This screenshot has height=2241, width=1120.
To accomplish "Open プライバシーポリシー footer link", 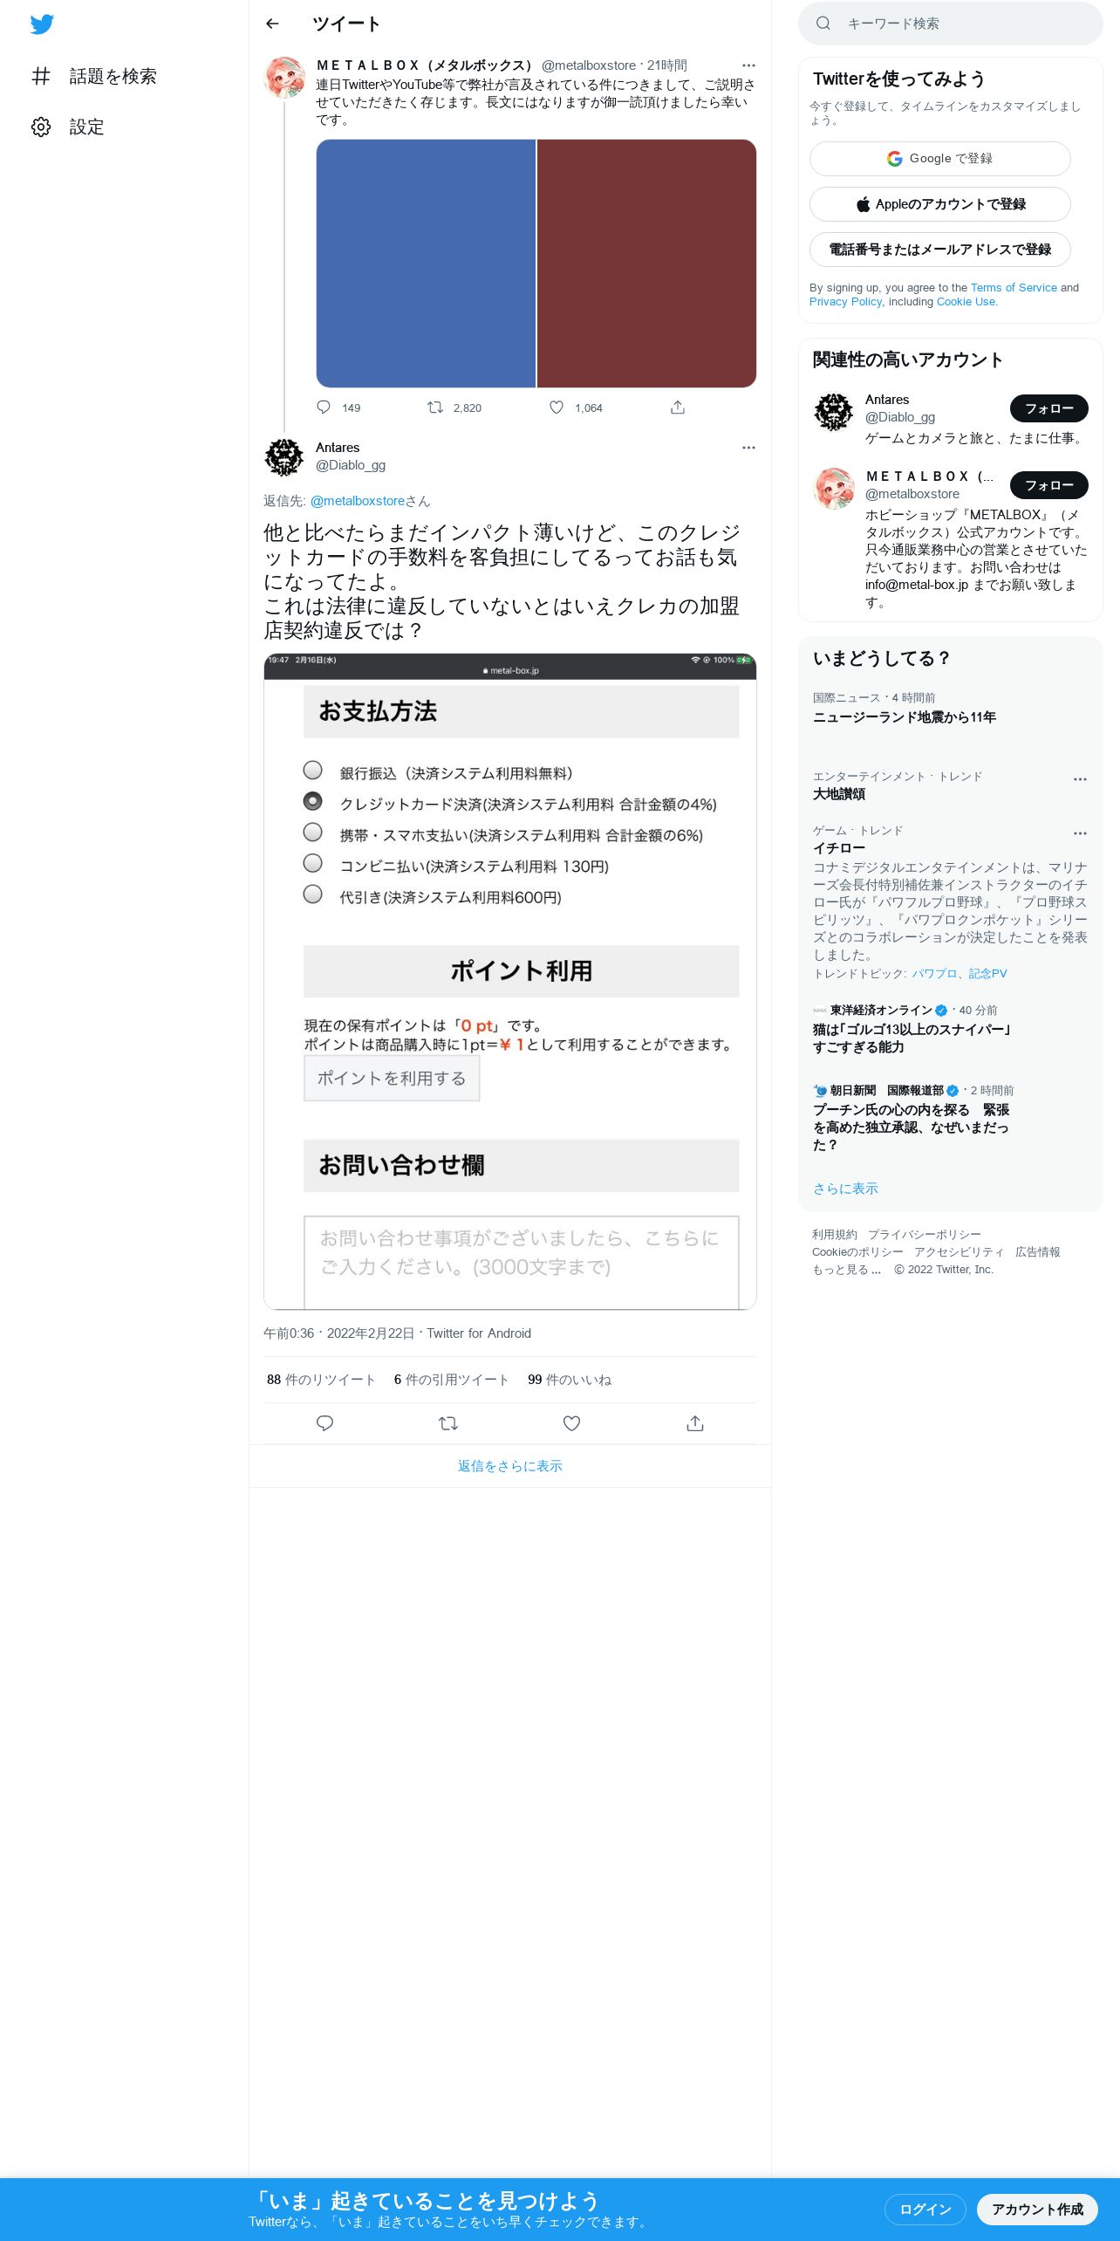I will [924, 1235].
